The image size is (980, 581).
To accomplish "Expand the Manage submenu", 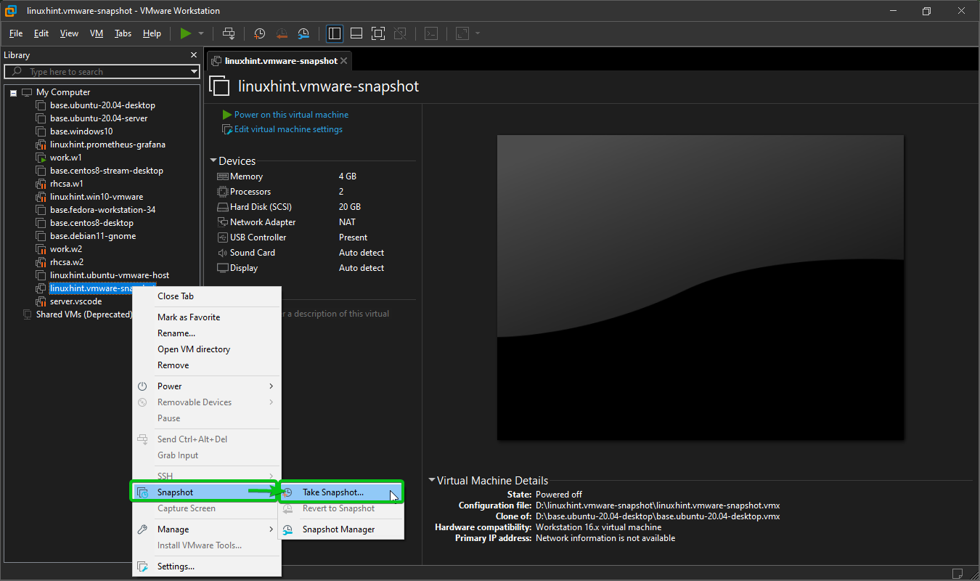I will click(x=206, y=529).
